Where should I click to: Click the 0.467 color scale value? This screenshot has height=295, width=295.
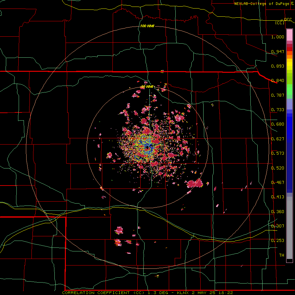pyautogui.click(x=278, y=183)
